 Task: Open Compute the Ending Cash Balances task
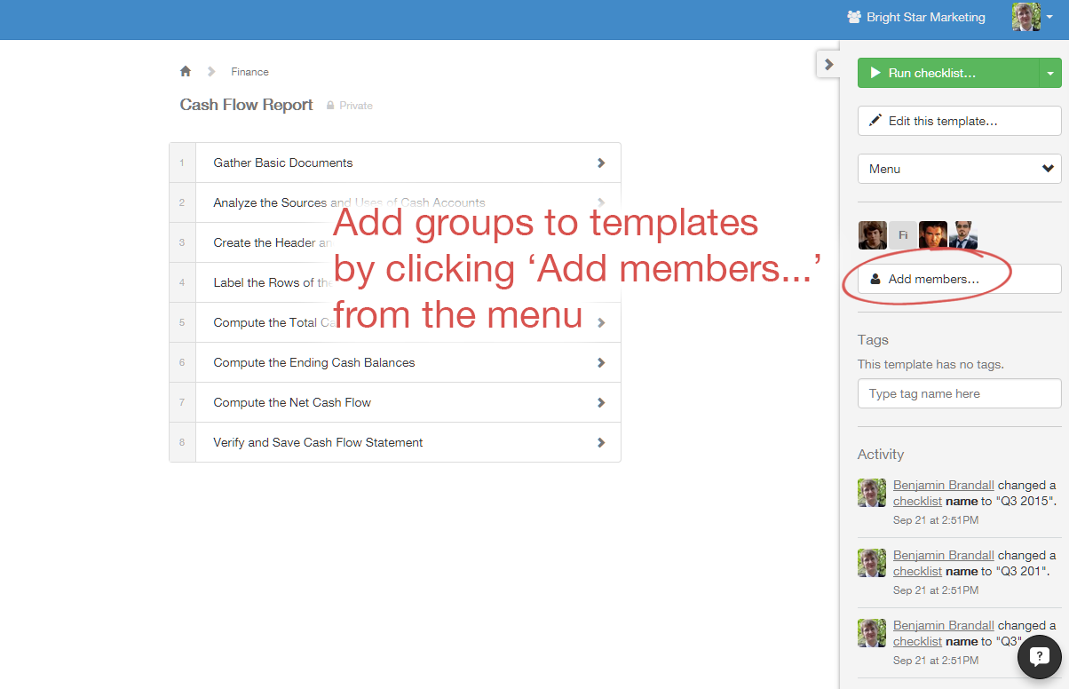[313, 362]
